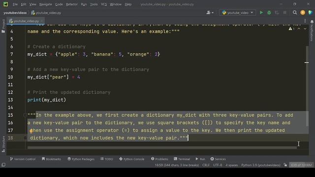Open the Run menu
Viewport: 315px width, 177px height.
coord(84,4)
